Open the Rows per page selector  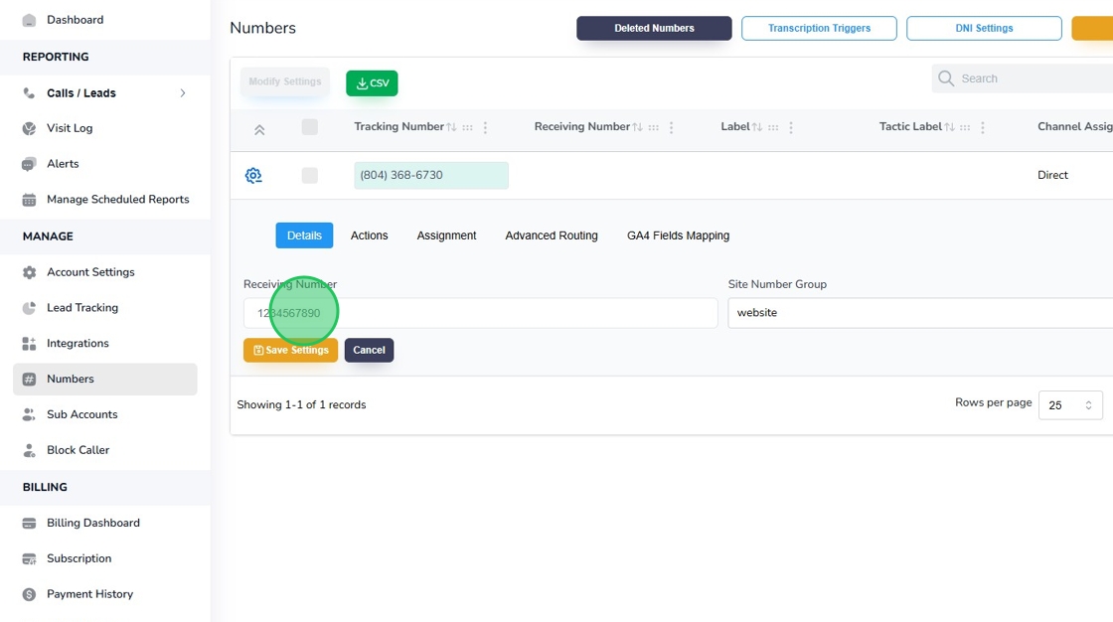pyautogui.click(x=1070, y=405)
